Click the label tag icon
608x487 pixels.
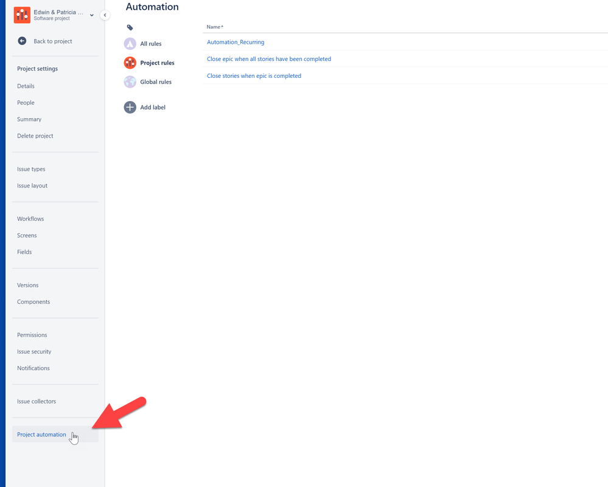[130, 27]
